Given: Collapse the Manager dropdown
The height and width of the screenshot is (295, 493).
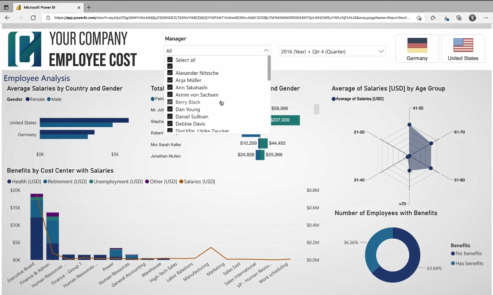Looking at the screenshot, I should point(266,50).
